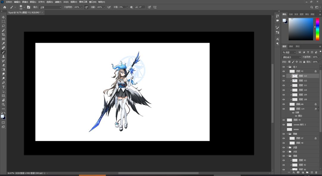Open the blend mode dropdown 颜色减淡
The height and width of the screenshot is (176, 322).
[x=292, y=57]
